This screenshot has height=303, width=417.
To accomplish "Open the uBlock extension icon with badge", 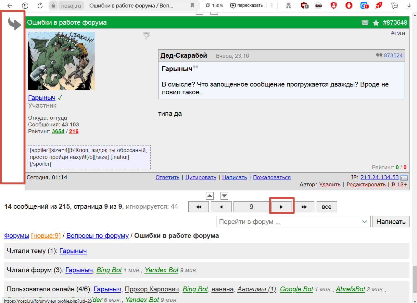I will tap(304, 6).
